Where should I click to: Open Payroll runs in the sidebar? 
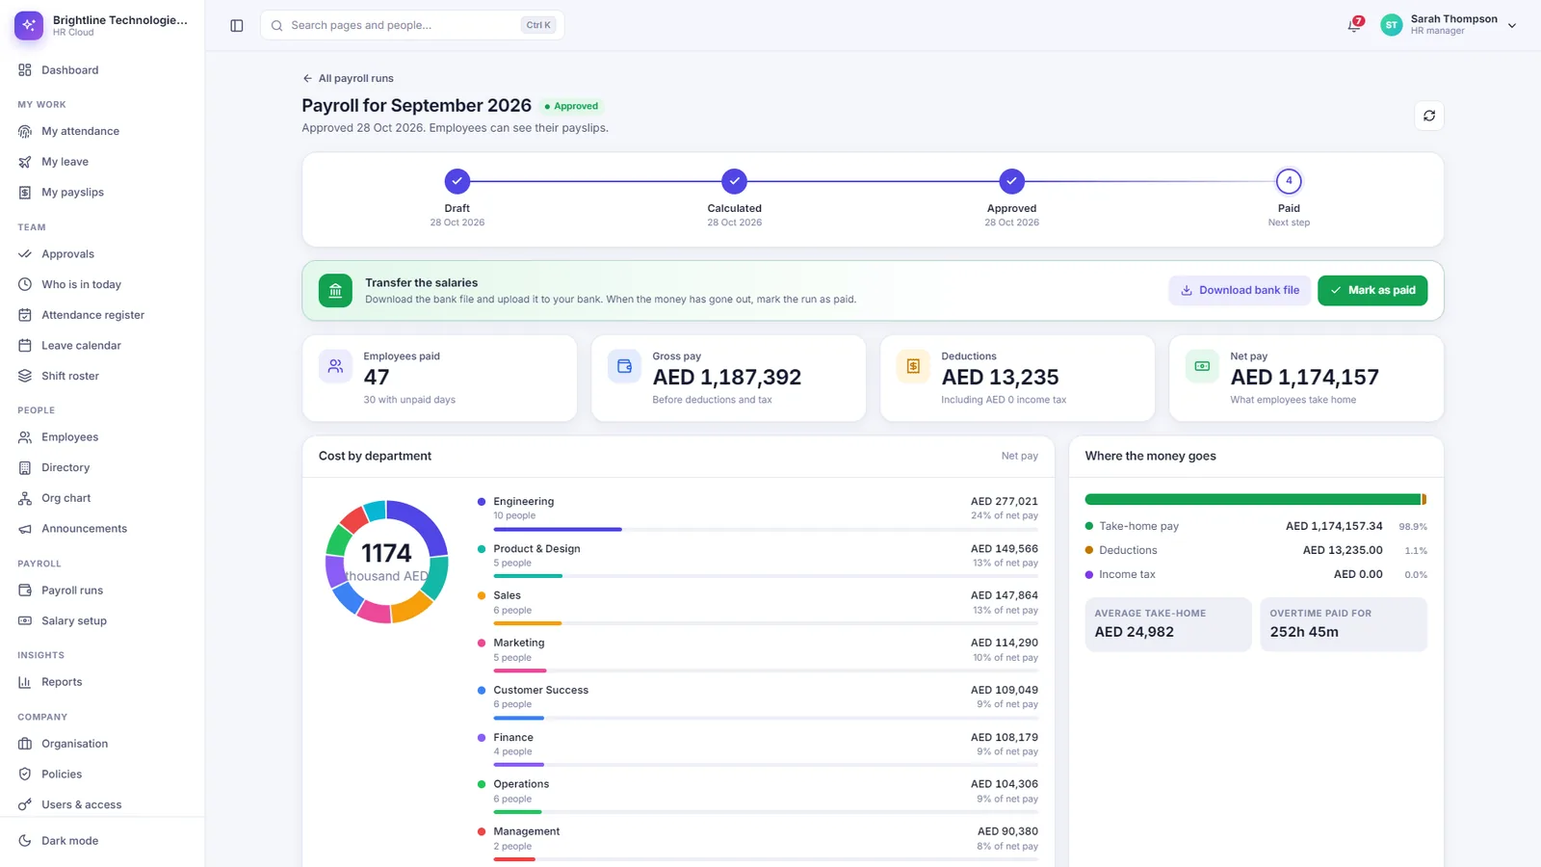coord(102,591)
